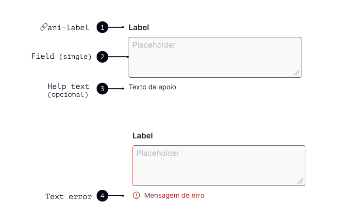Image resolution: width=349 pixels, height=219 pixels.
Task: Click the 'Help text (opcional)' annotation
Action: [68, 90]
